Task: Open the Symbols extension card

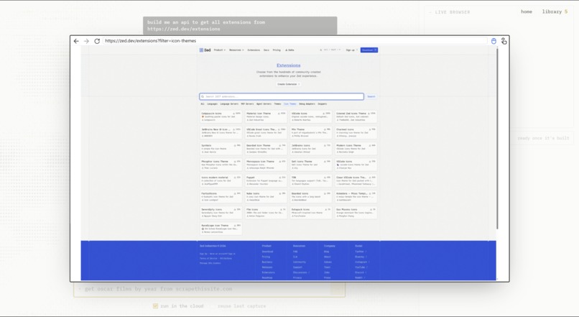Action: (x=221, y=149)
